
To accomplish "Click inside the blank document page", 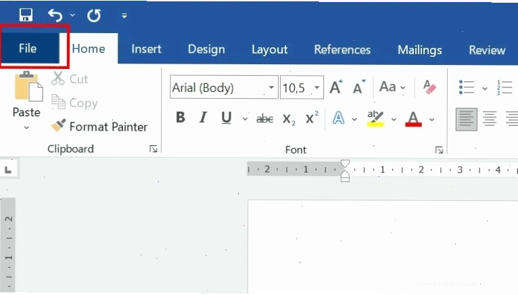I will click(x=383, y=246).
